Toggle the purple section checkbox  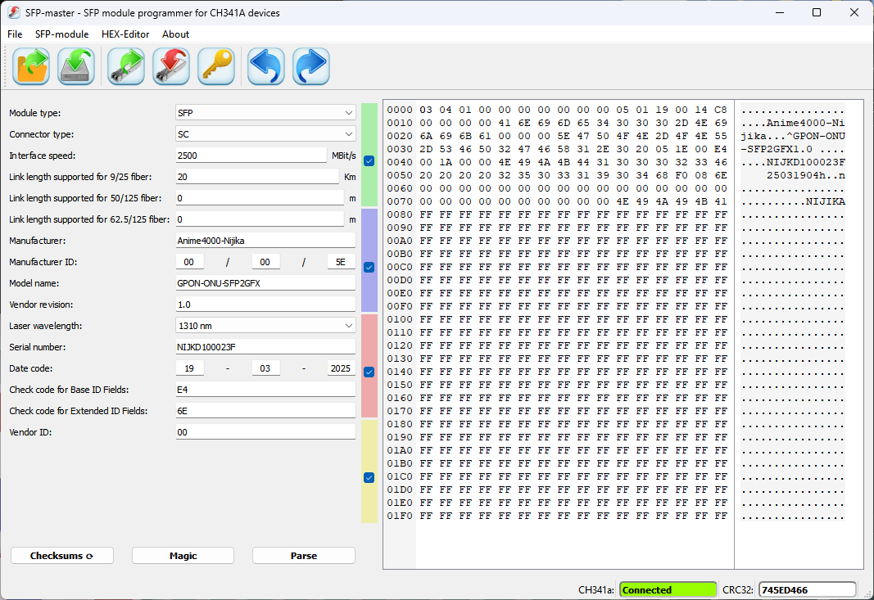(x=369, y=268)
